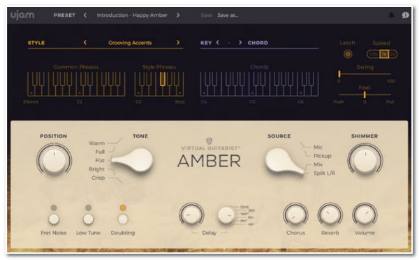Click the AMBER title text

click(x=209, y=161)
